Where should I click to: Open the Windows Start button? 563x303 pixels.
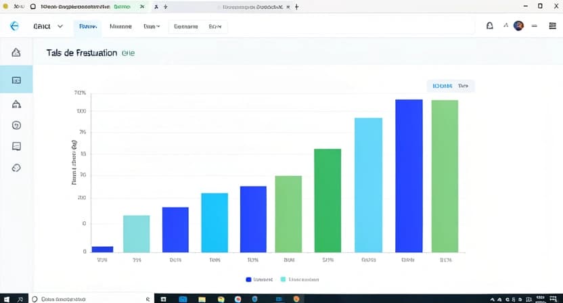[6, 299]
